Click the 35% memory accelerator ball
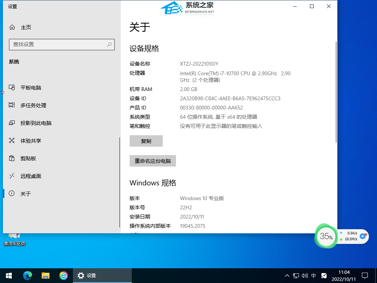 click(326, 237)
